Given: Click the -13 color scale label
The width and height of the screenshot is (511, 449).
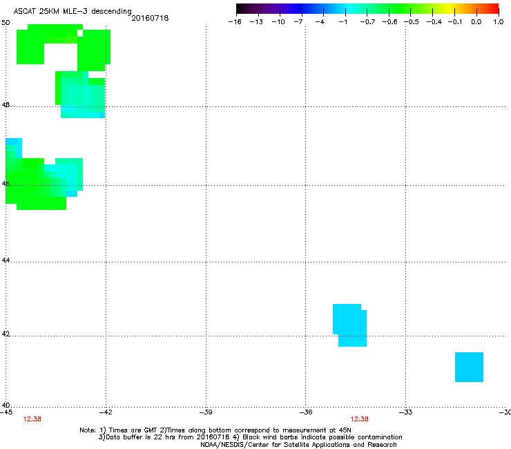Looking at the screenshot, I should 256,22.
